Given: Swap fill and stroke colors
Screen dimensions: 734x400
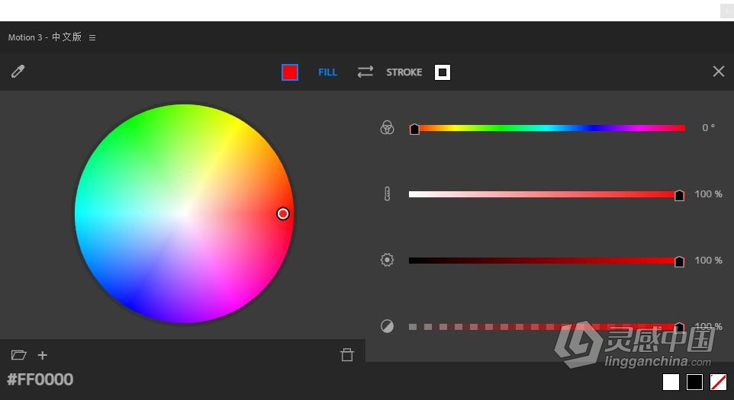Looking at the screenshot, I should [x=365, y=72].
